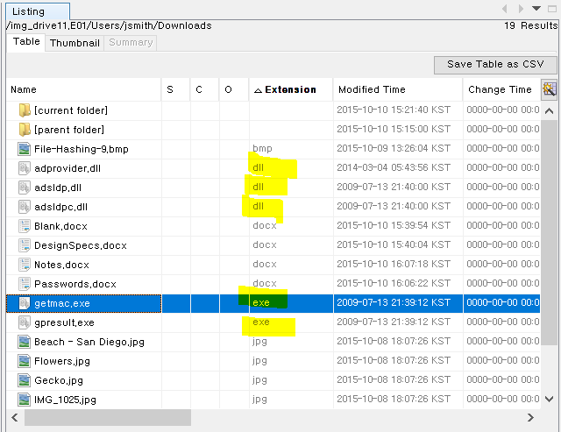561x432 pixels.
Task: Maximize the Listing panel
Action: pos(552,9)
